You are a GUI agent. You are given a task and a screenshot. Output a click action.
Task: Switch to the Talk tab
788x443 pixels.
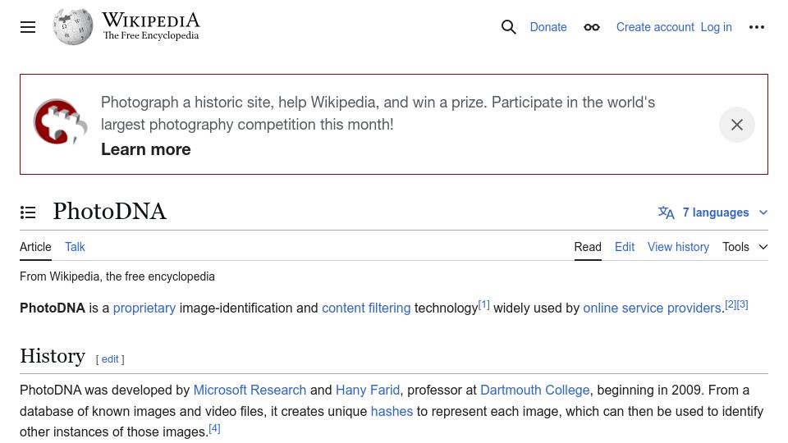(75, 247)
